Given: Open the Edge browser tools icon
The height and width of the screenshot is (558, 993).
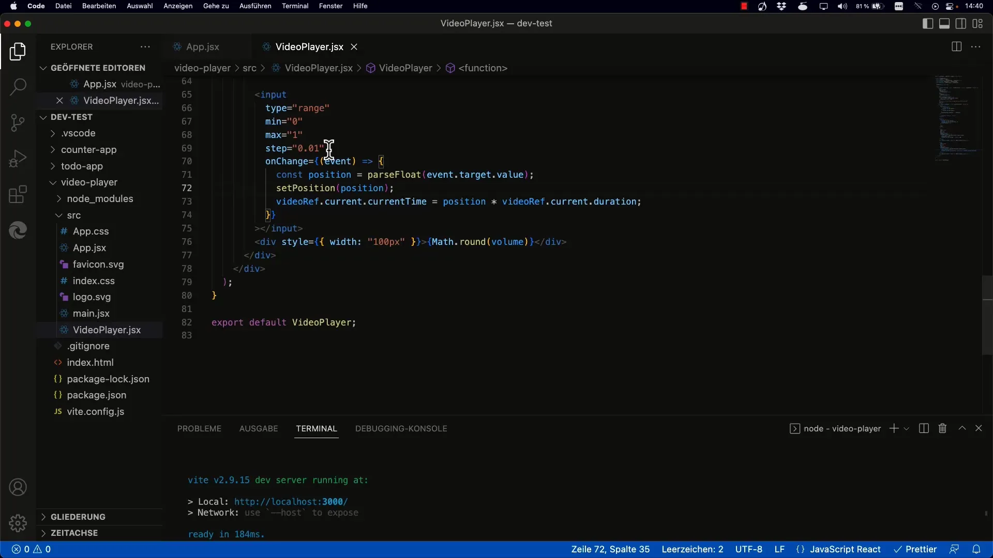Looking at the screenshot, I should (18, 230).
